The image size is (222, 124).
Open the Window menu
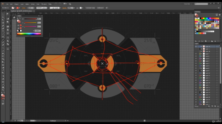[x=44, y=4]
